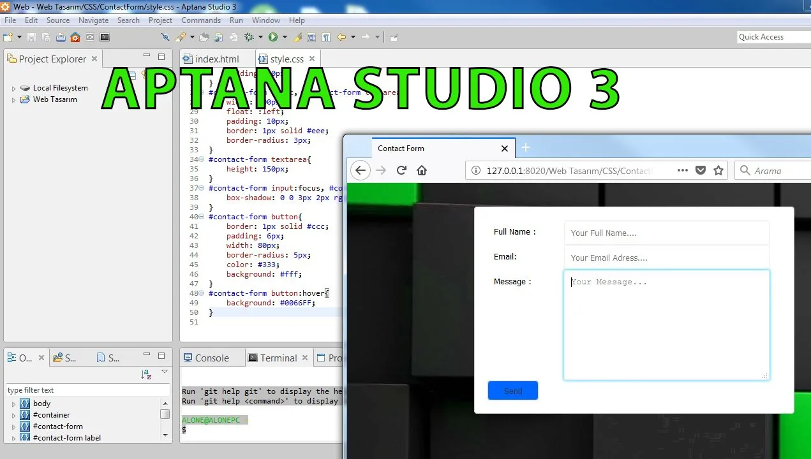The height and width of the screenshot is (459, 811).
Task: Open the File menu
Action: [10, 20]
